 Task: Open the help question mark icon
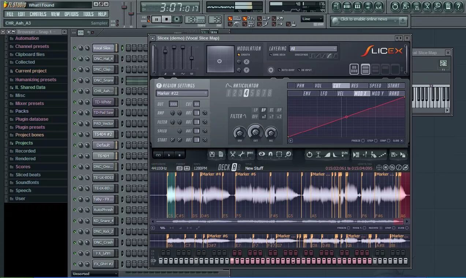click(458, 6)
